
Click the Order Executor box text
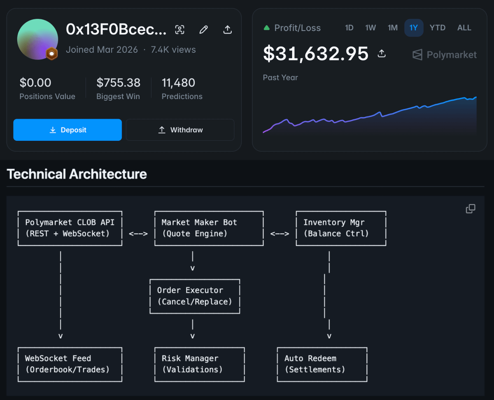[x=195, y=296]
